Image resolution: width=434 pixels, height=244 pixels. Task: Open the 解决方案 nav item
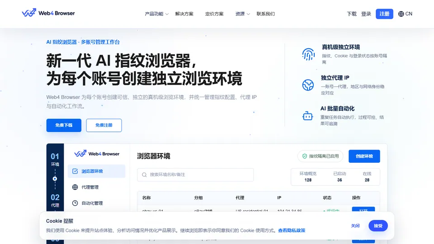(184, 14)
